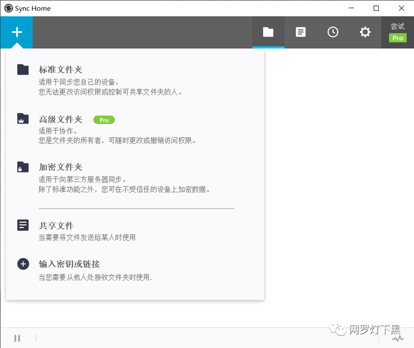This screenshot has height=348, width=414.
Task: Open the history clock tab
Action: point(333,32)
